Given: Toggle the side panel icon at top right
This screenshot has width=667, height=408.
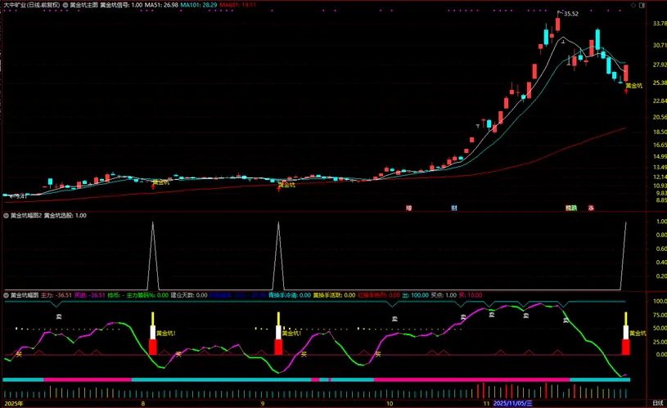Looking at the screenshot, I should click(642, 5).
